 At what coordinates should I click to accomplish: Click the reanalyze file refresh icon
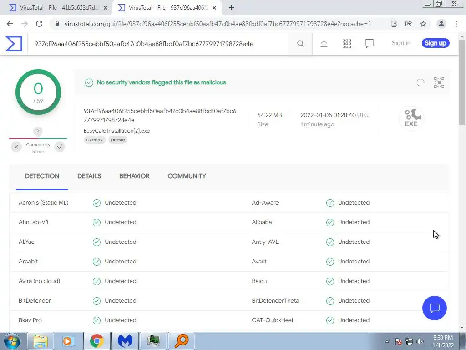(420, 82)
